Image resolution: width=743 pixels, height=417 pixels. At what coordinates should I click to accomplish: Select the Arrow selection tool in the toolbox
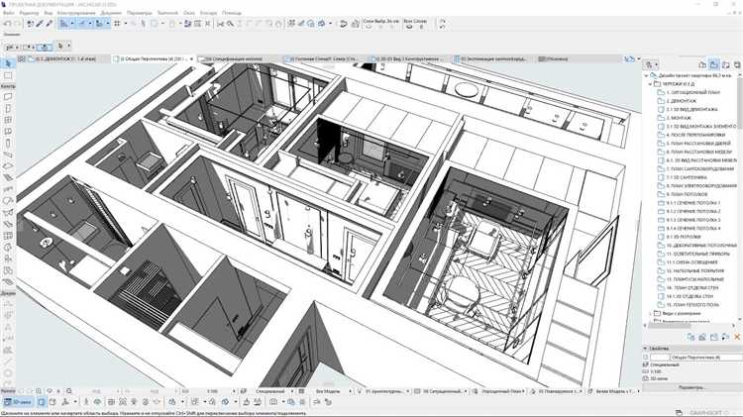(8, 63)
